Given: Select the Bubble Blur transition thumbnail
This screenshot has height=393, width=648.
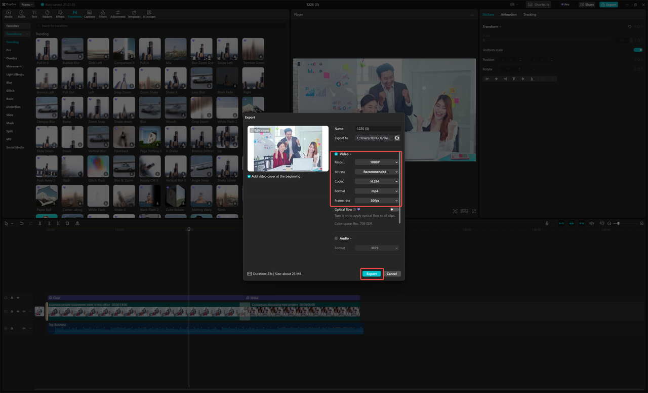Looking at the screenshot, I should coord(72,48).
